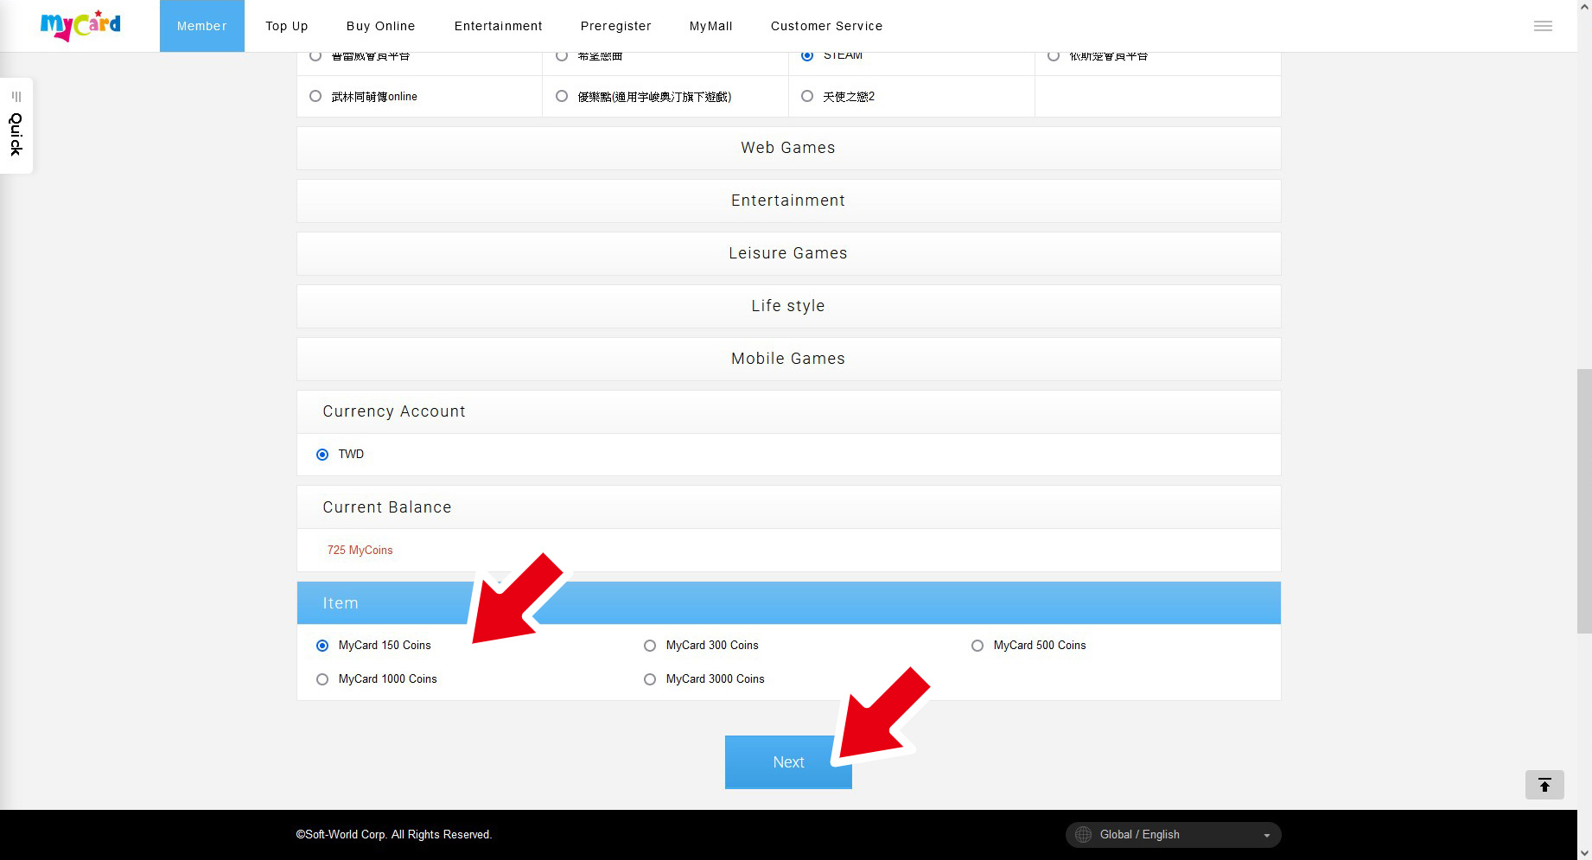Expand the Entertainment category section
Viewport: 1592px width, 860px height.
788,201
